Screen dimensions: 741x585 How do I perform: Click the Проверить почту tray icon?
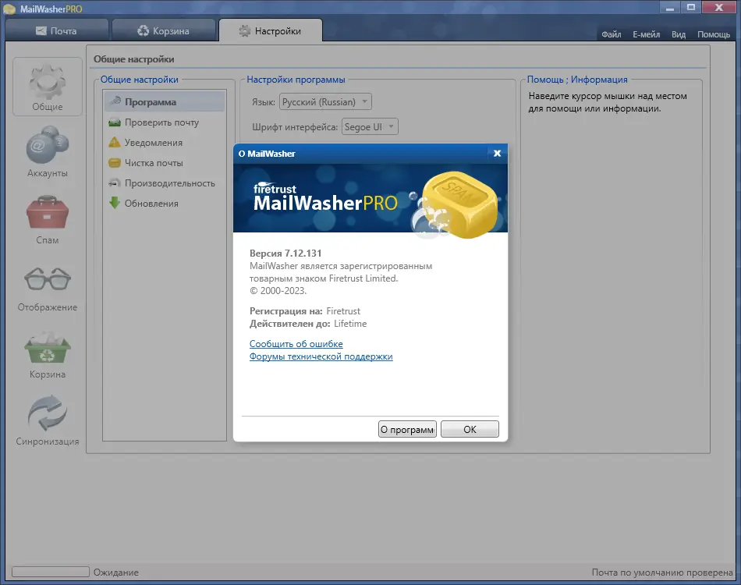point(115,122)
